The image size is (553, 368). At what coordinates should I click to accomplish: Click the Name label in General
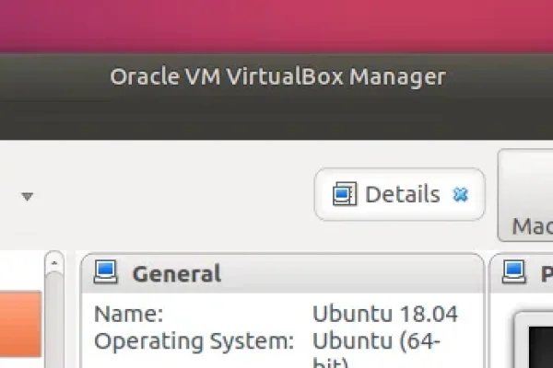tap(129, 314)
